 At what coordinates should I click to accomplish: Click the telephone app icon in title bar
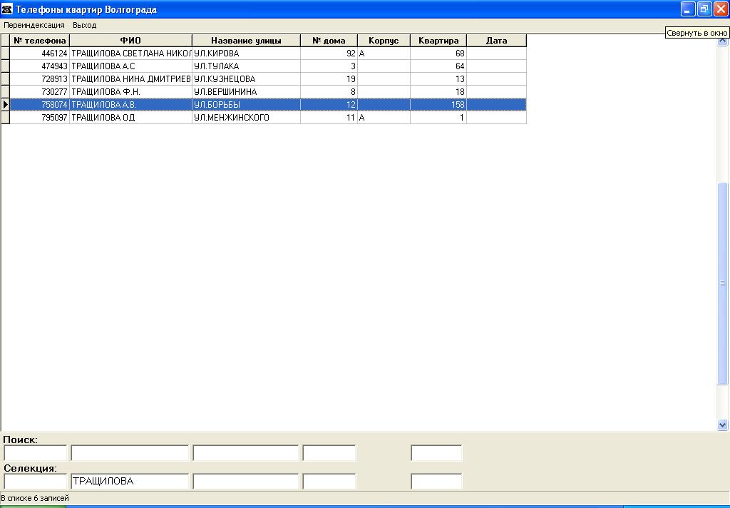(8, 9)
